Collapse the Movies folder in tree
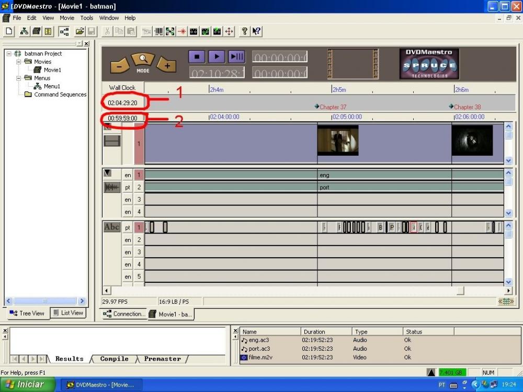This screenshot has height=392, width=523. point(19,62)
